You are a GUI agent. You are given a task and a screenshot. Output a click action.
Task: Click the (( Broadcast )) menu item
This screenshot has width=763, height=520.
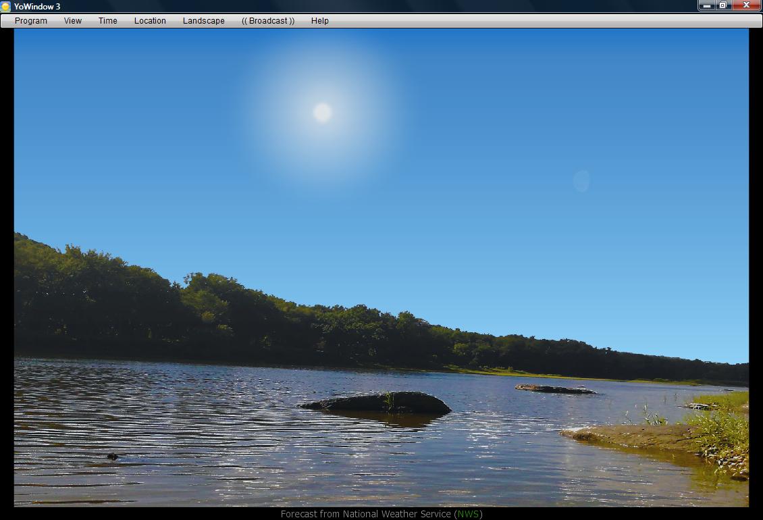(x=268, y=21)
